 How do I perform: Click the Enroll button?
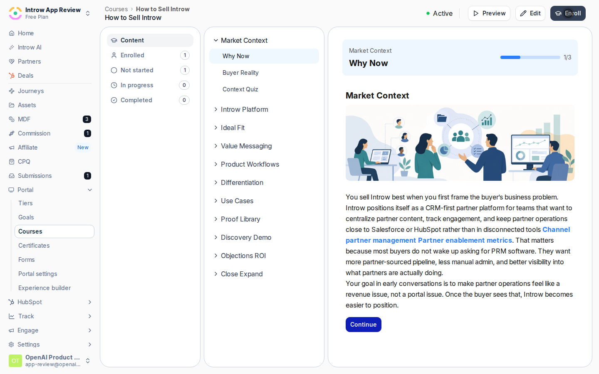pos(568,13)
